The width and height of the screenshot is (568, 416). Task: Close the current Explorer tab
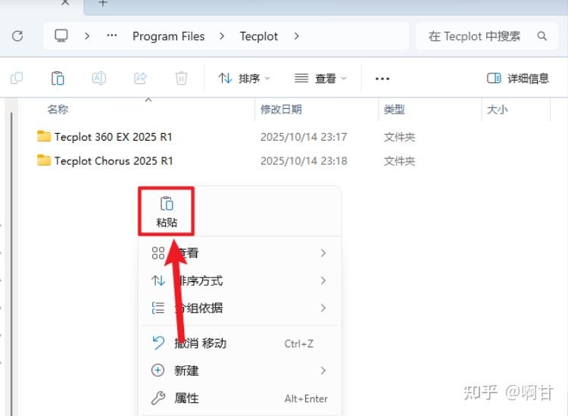[x=65, y=2]
